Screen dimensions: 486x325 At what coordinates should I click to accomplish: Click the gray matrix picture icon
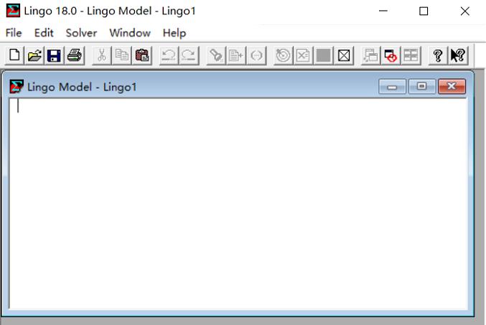323,55
